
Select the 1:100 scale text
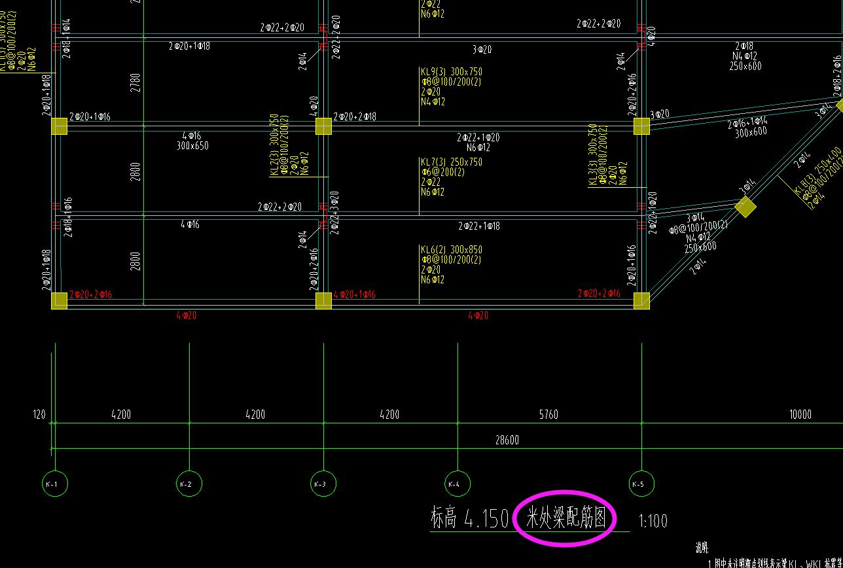click(x=653, y=521)
